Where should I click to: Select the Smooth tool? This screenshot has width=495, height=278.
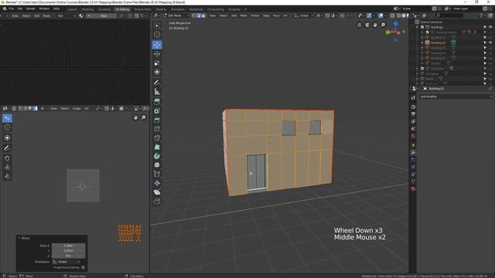157,164
